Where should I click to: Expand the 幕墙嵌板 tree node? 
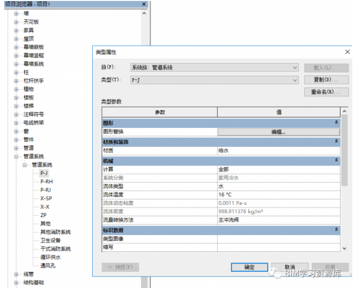pos(16,47)
